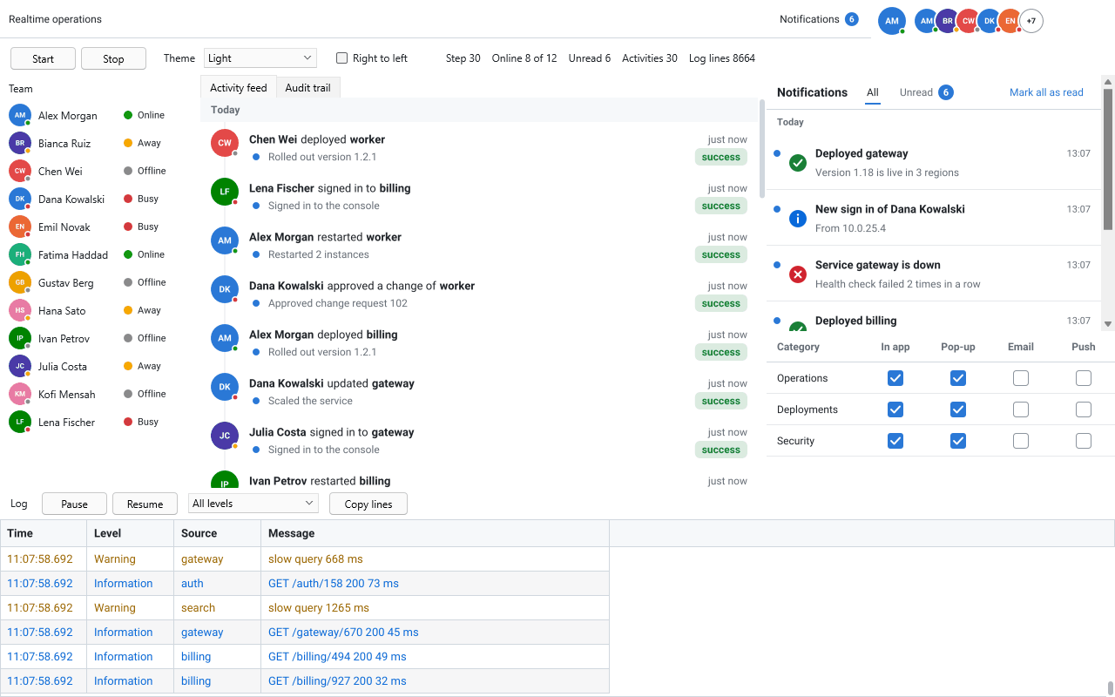
Task: Click Mark all as read link
Action: point(1046,92)
